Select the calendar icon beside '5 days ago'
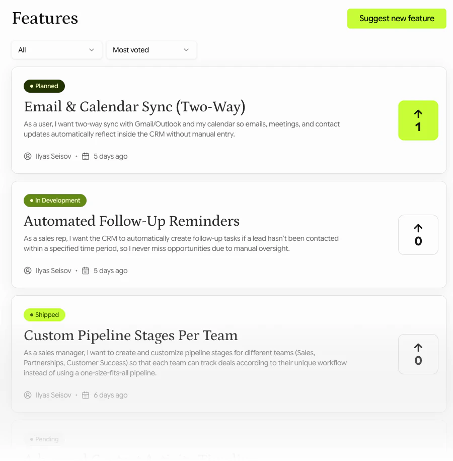Image resolution: width=453 pixels, height=461 pixels. pos(85,156)
